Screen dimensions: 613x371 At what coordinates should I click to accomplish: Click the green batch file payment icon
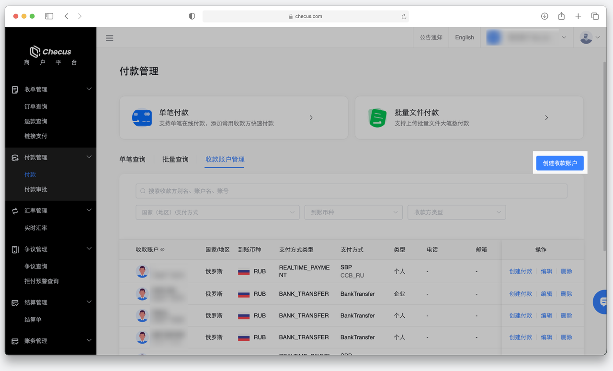point(377,117)
